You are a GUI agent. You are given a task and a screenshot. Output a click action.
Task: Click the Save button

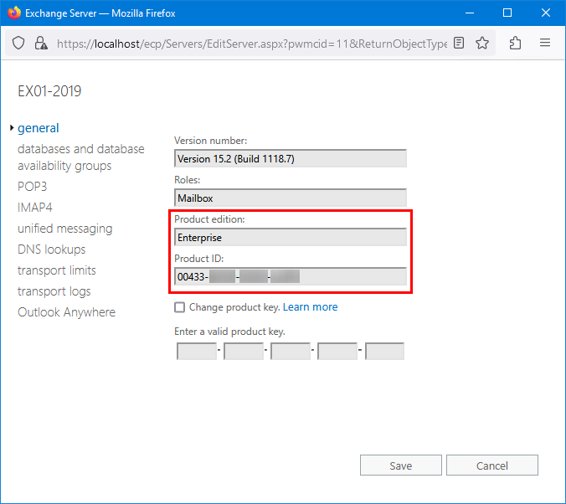[401, 465]
